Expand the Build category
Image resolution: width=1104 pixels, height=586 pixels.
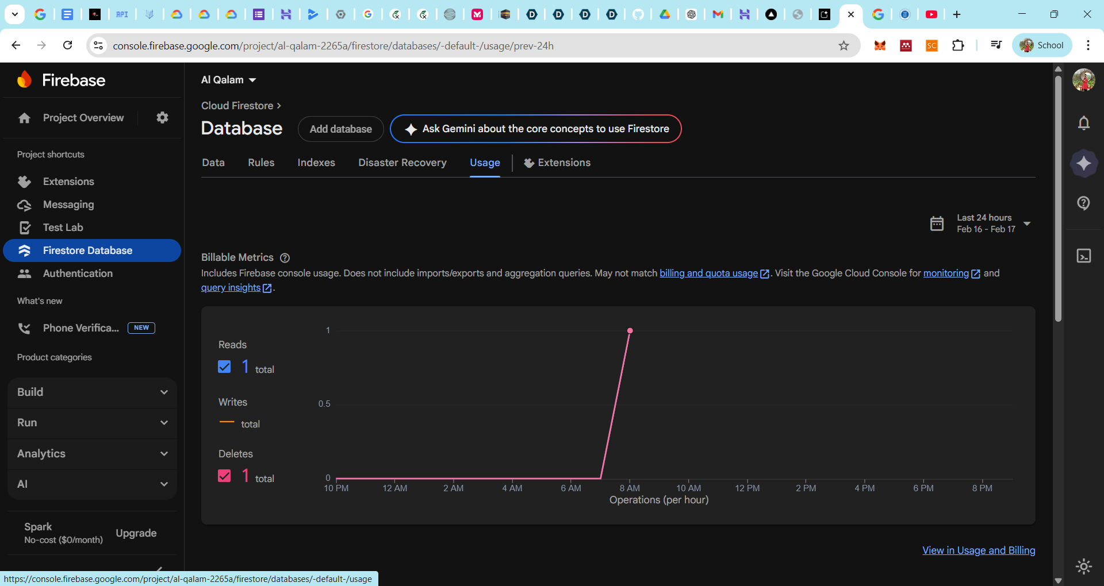click(92, 392)
